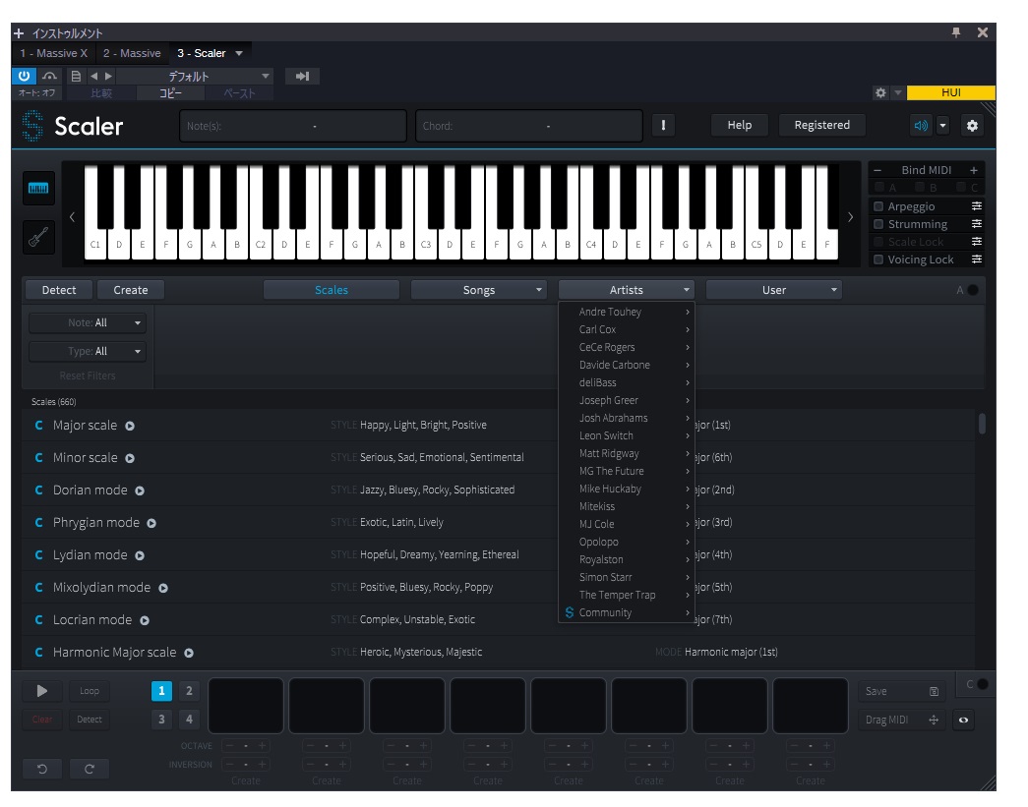This screenshot has height=807, width=1028.
Task: Click the audio speaker icon
Action: click(x=921, y=125)
